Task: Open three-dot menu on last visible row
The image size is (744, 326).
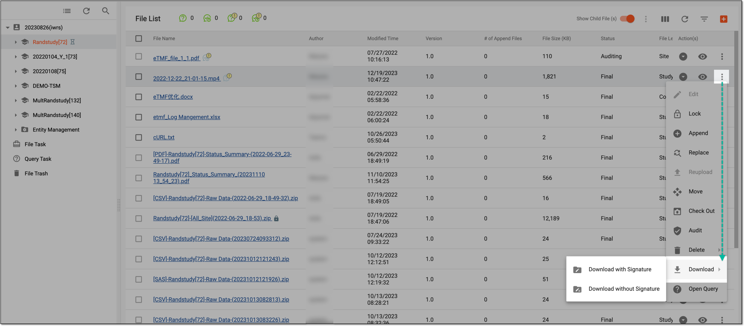Action: 722,320
